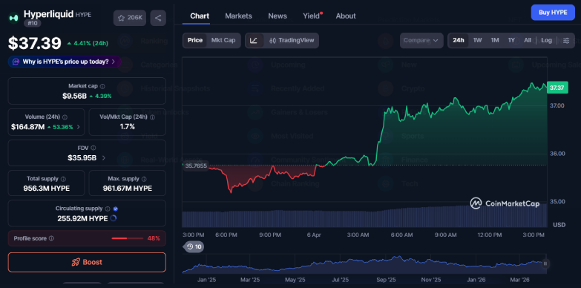
Task: Click Why is HYPE's price up today
Action: click(65, 62)
